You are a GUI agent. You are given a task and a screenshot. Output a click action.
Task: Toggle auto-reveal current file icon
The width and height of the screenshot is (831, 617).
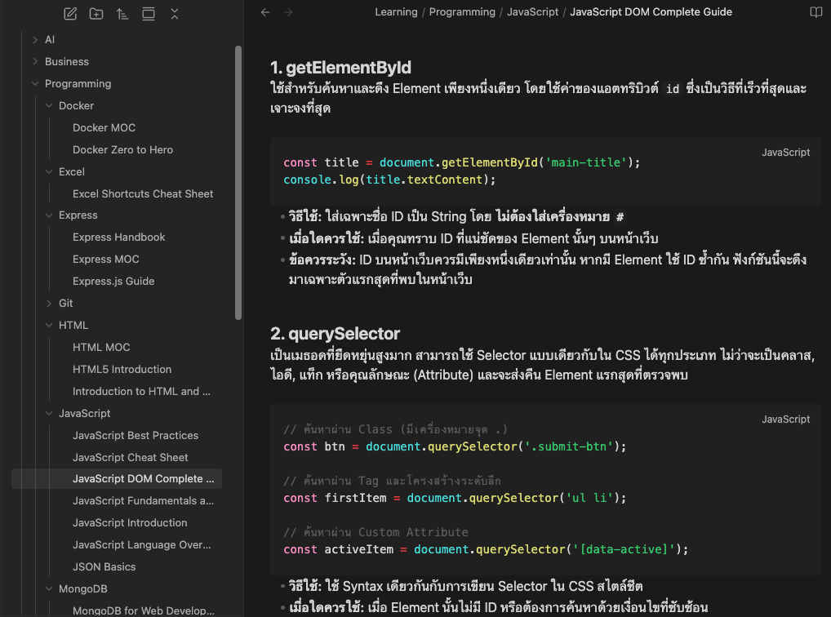pyautogui.click(x=149, y=14)
